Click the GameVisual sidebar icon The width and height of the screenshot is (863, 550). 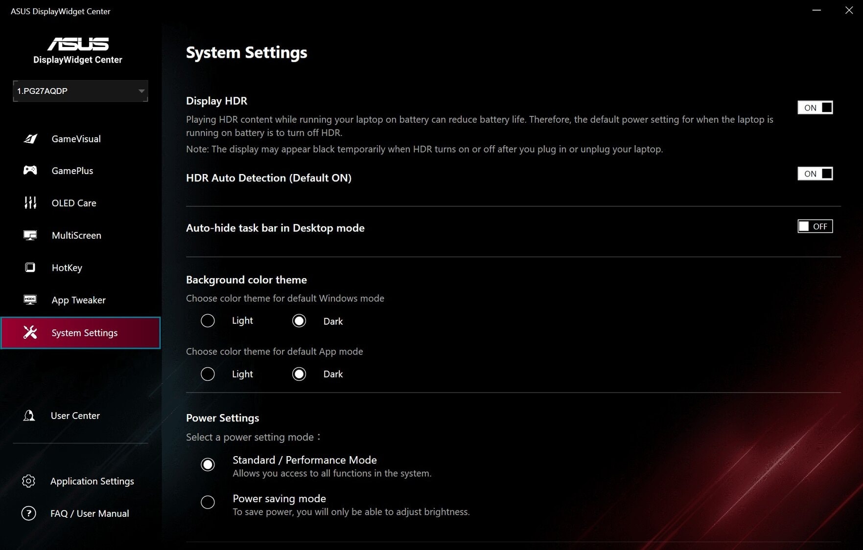(x=30, y=139)
